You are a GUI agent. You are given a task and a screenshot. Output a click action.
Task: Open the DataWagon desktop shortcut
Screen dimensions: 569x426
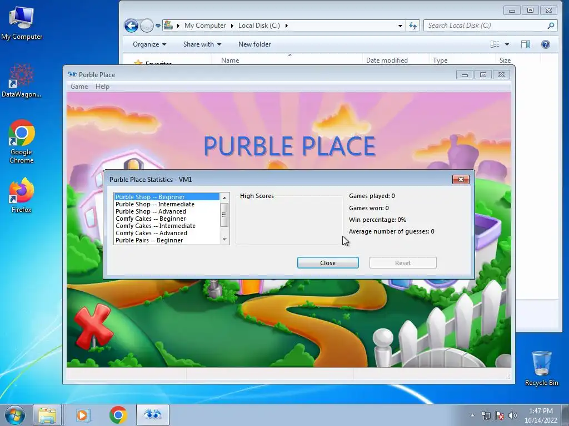(x=22, y=81)
